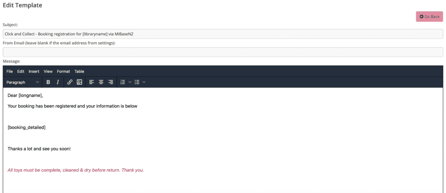This screenshot has height=193, width=446.
Task: Open the Paragraph format dropdown
Action: click(23, 82)
